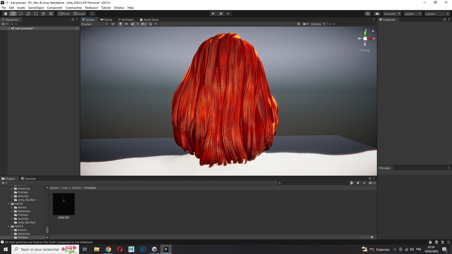Image resolution: width=452 pixels, height=254 pixels.
Task: Toggle Inspector panel lock icon
Action: click(444, 19)
